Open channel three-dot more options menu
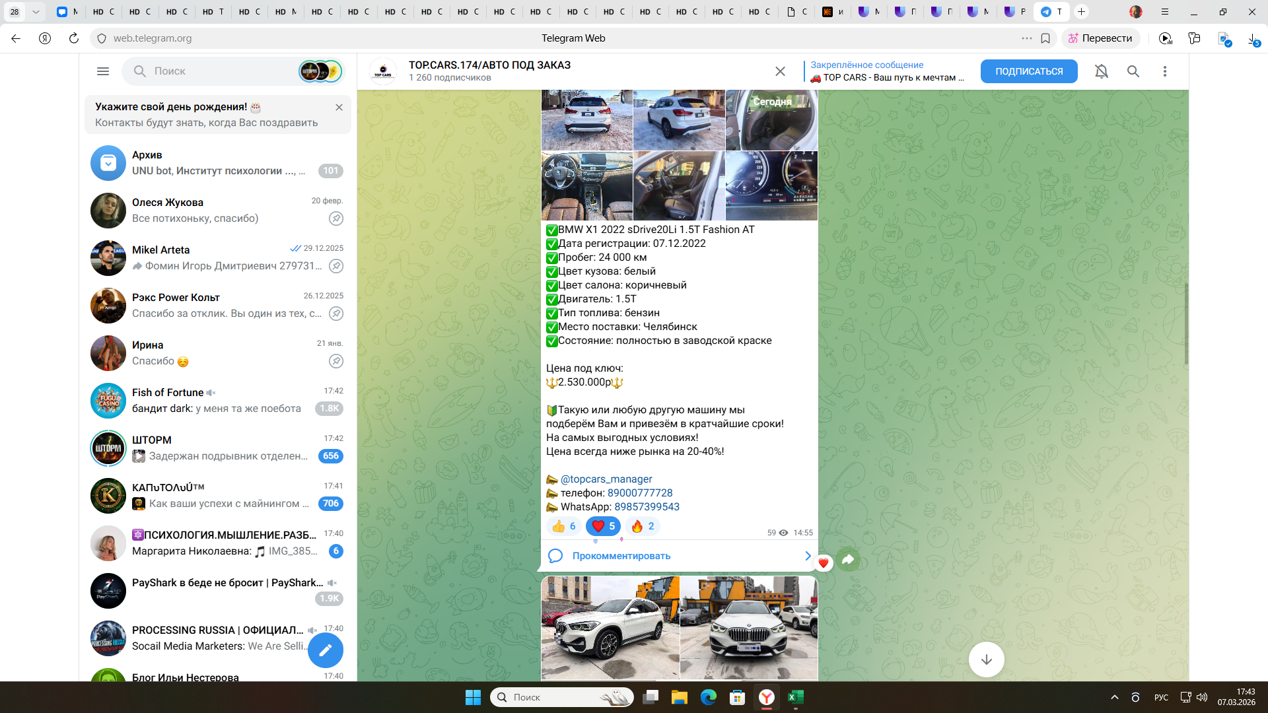This screenshot has width=1268, height=713. click(1165, 71)
